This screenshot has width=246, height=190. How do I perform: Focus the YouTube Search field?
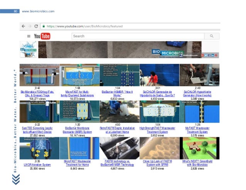click(x=138, y=36)
